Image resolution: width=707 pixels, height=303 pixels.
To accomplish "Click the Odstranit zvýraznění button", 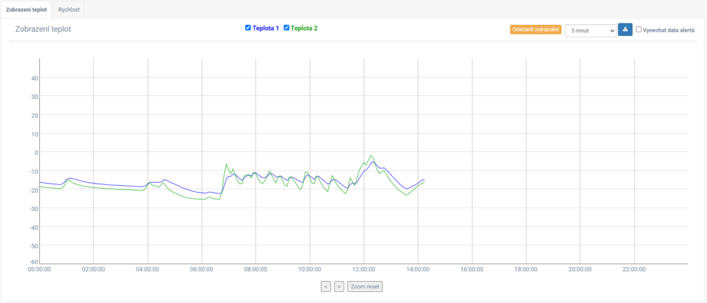I will click(x=536, y=30).
